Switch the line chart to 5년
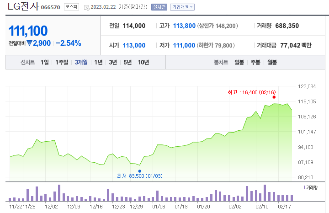329x213 pixels. coord(127,62)
